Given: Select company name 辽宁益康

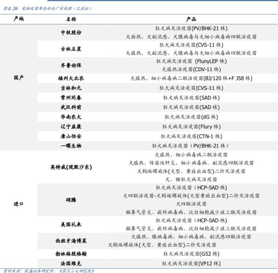Looking at the screenshot, I should pos(71,126).
